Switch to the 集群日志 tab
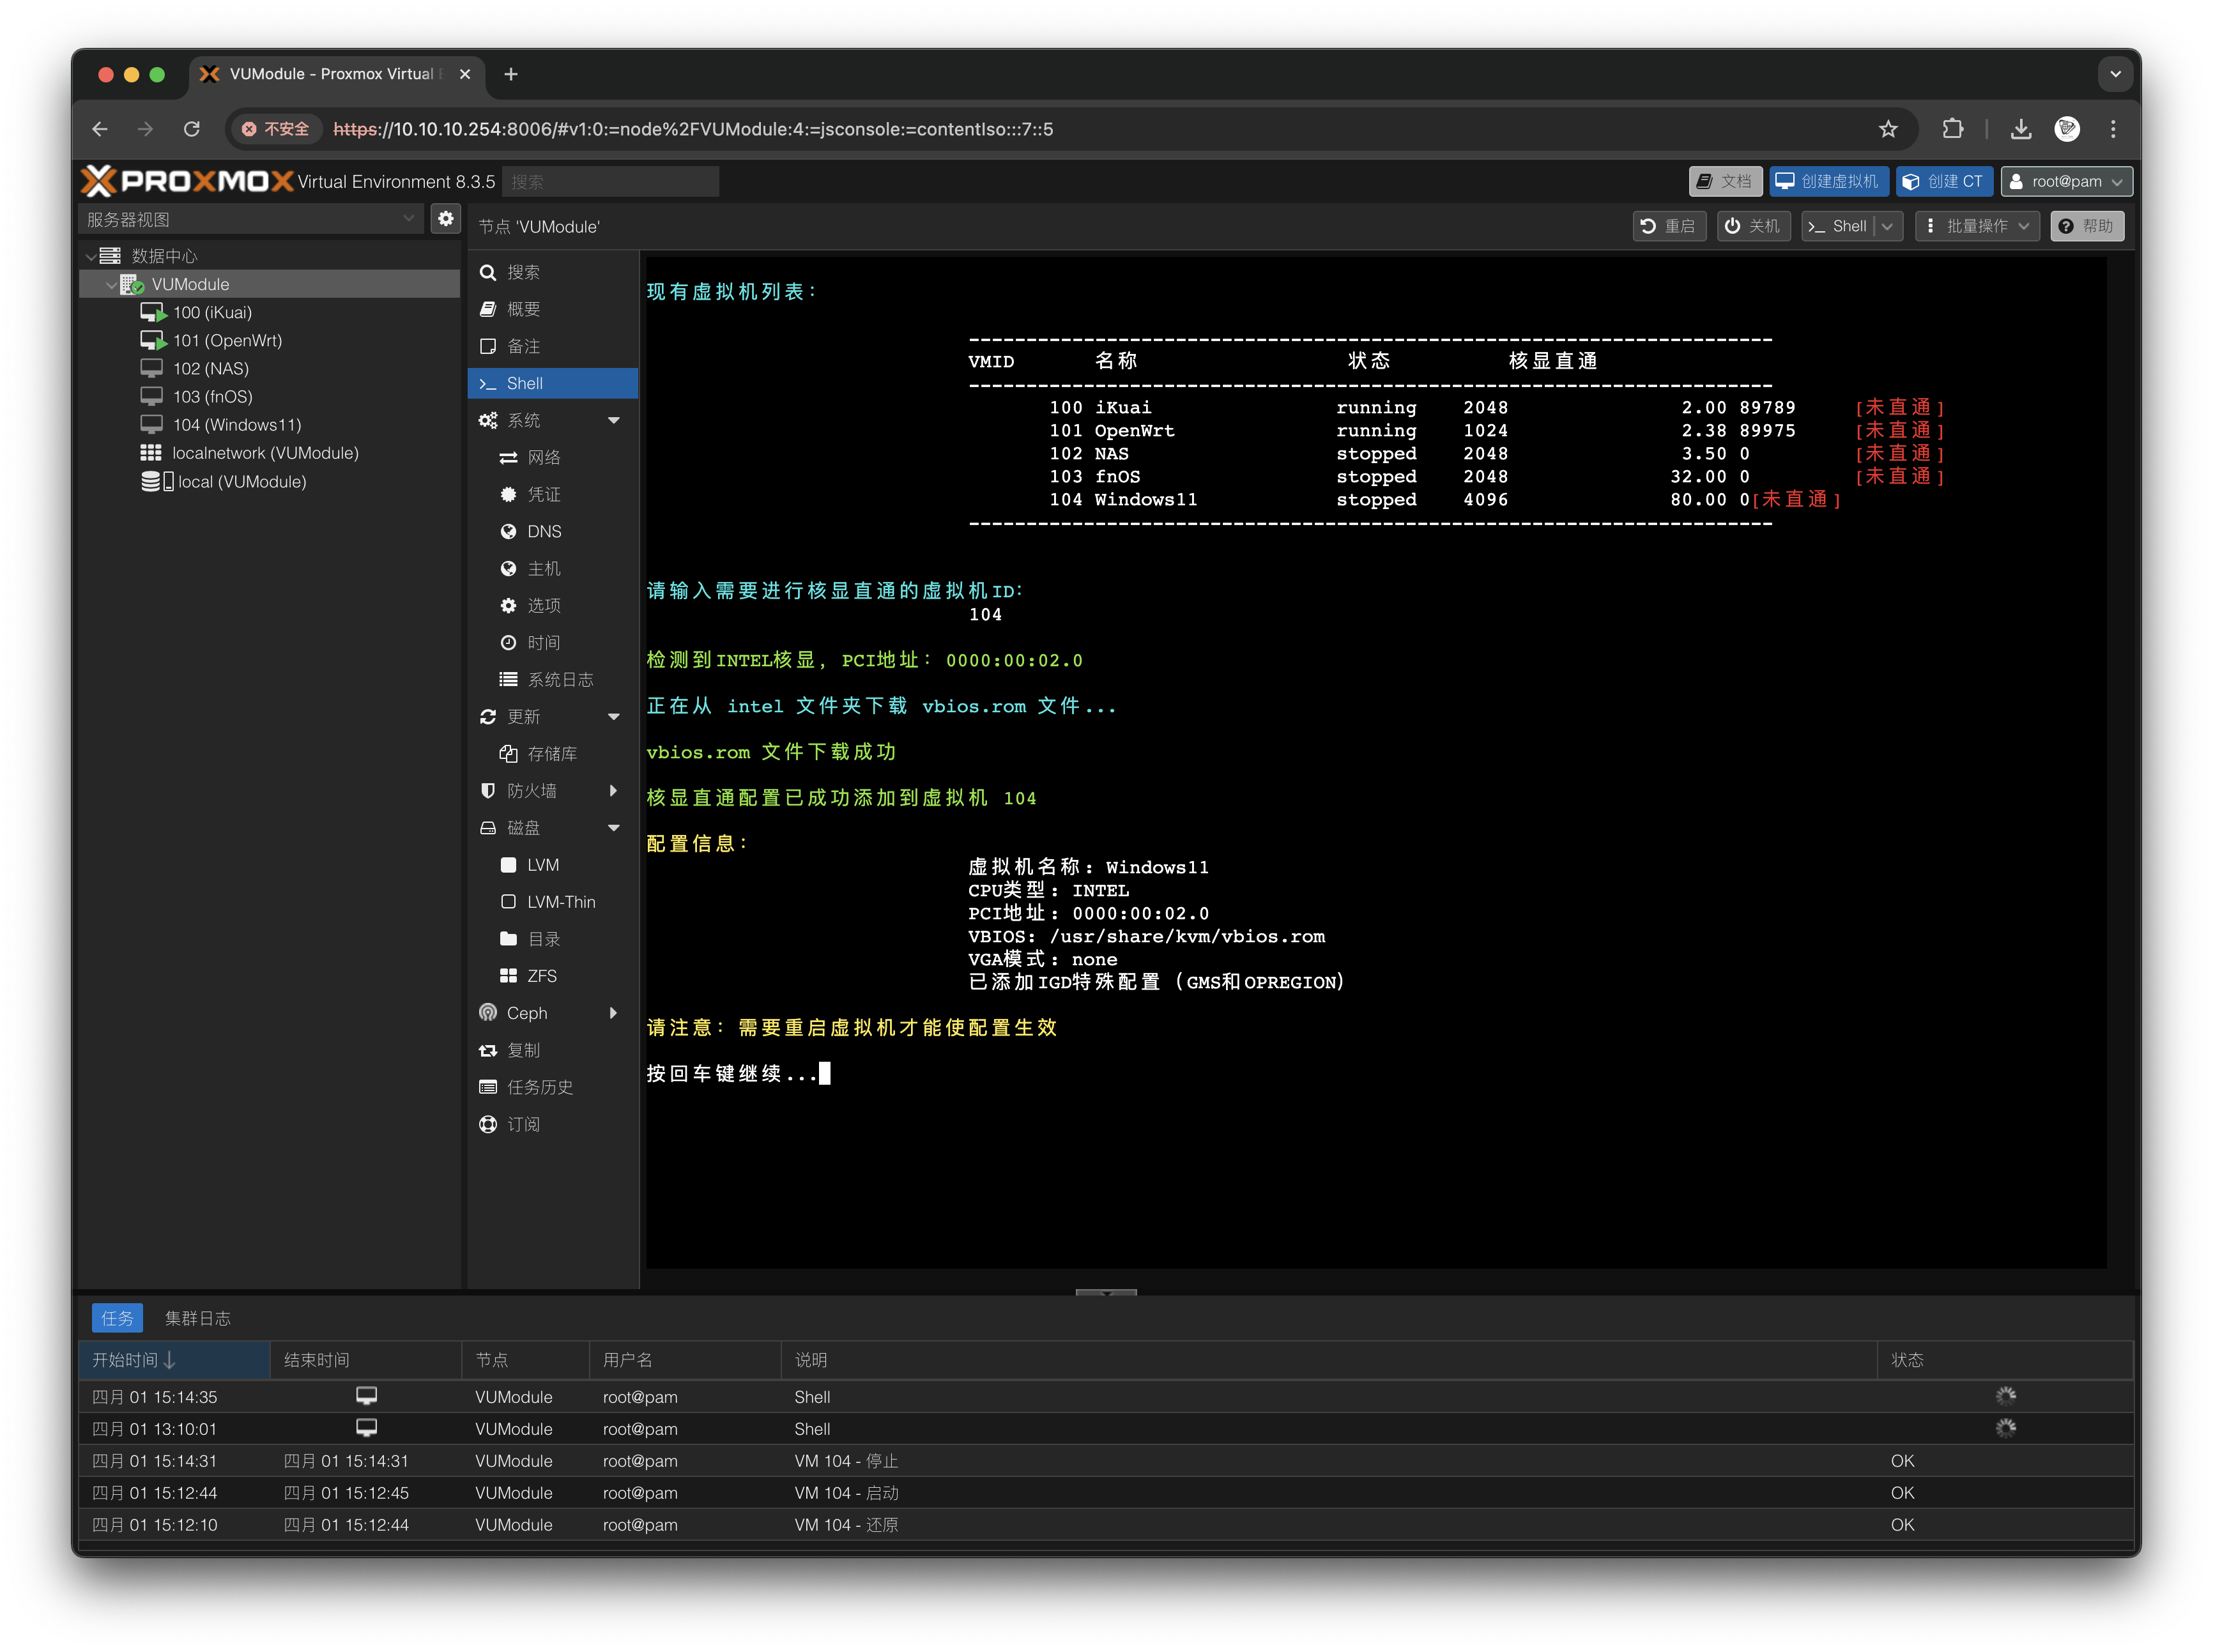Viewport: 2213px width, 1652px height. pos(198,1318)
